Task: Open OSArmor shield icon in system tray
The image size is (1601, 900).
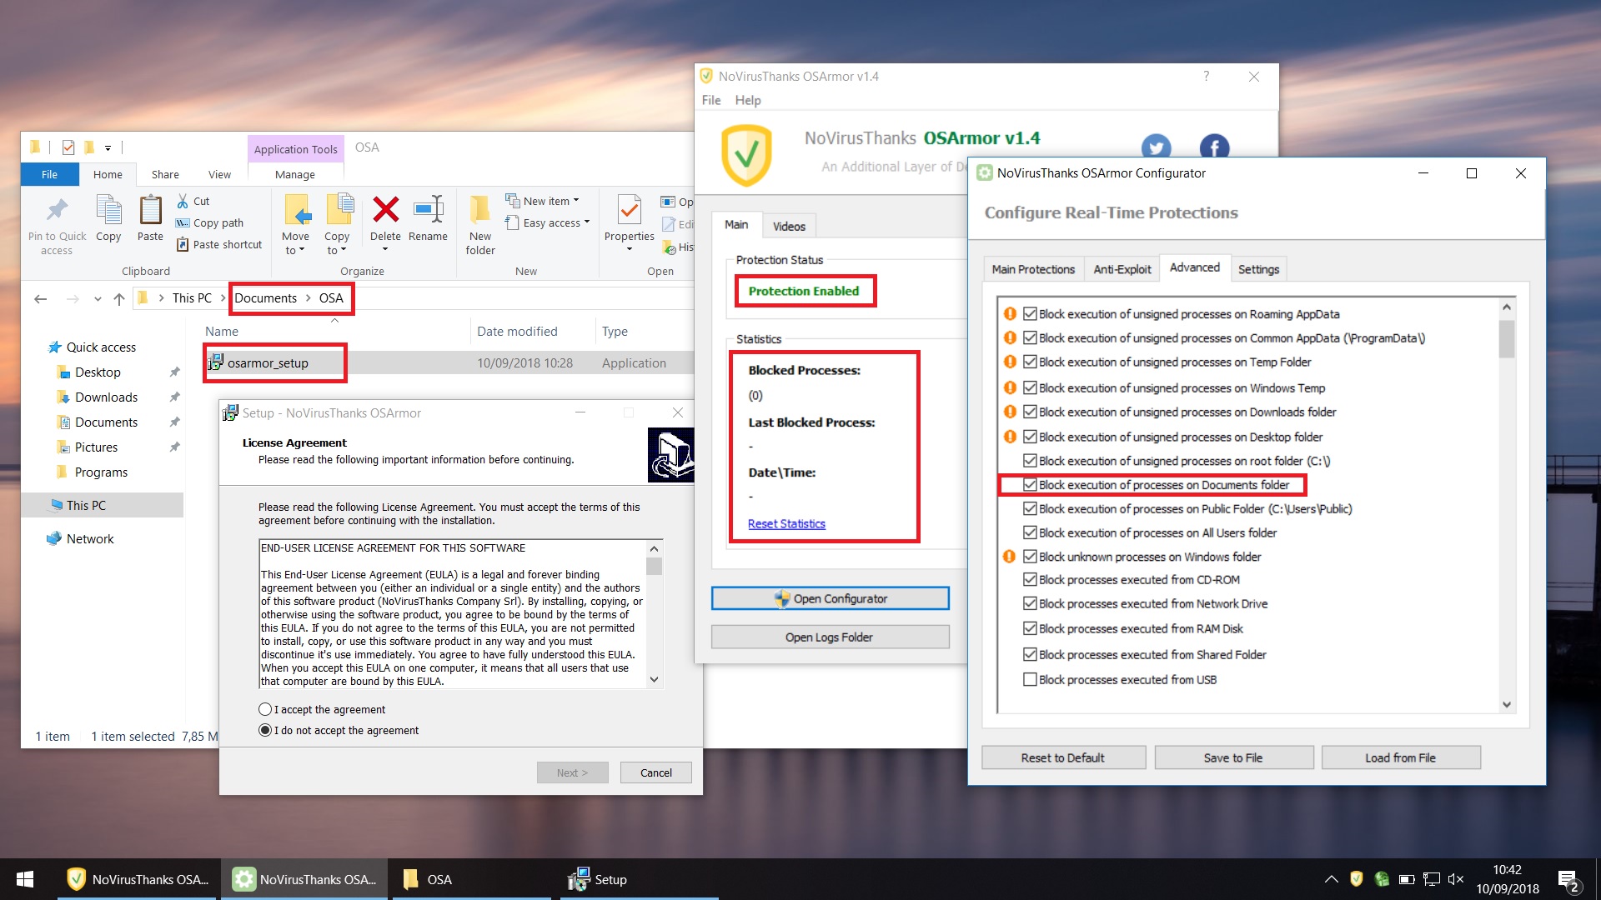Action: (1356, 878)
